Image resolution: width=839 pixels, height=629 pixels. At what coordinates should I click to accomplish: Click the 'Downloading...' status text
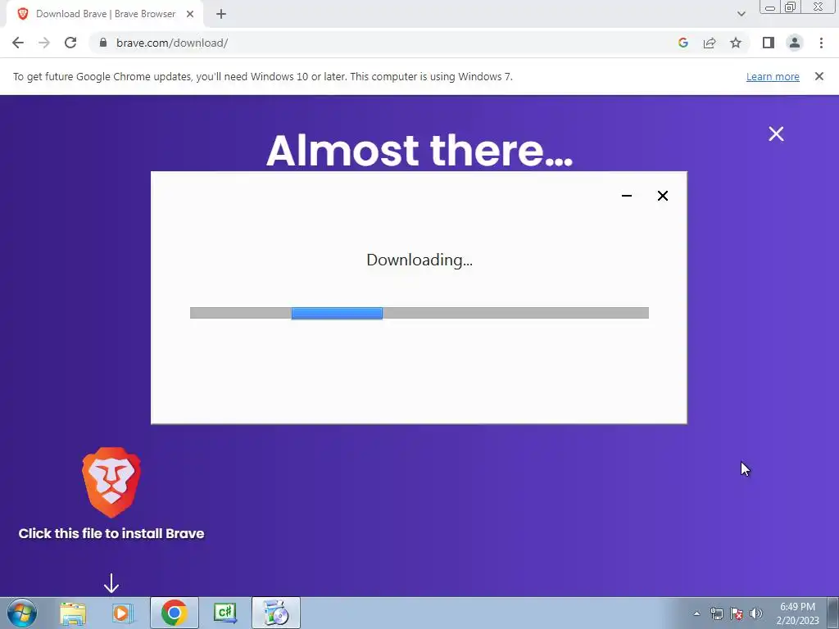pos(419,260)
